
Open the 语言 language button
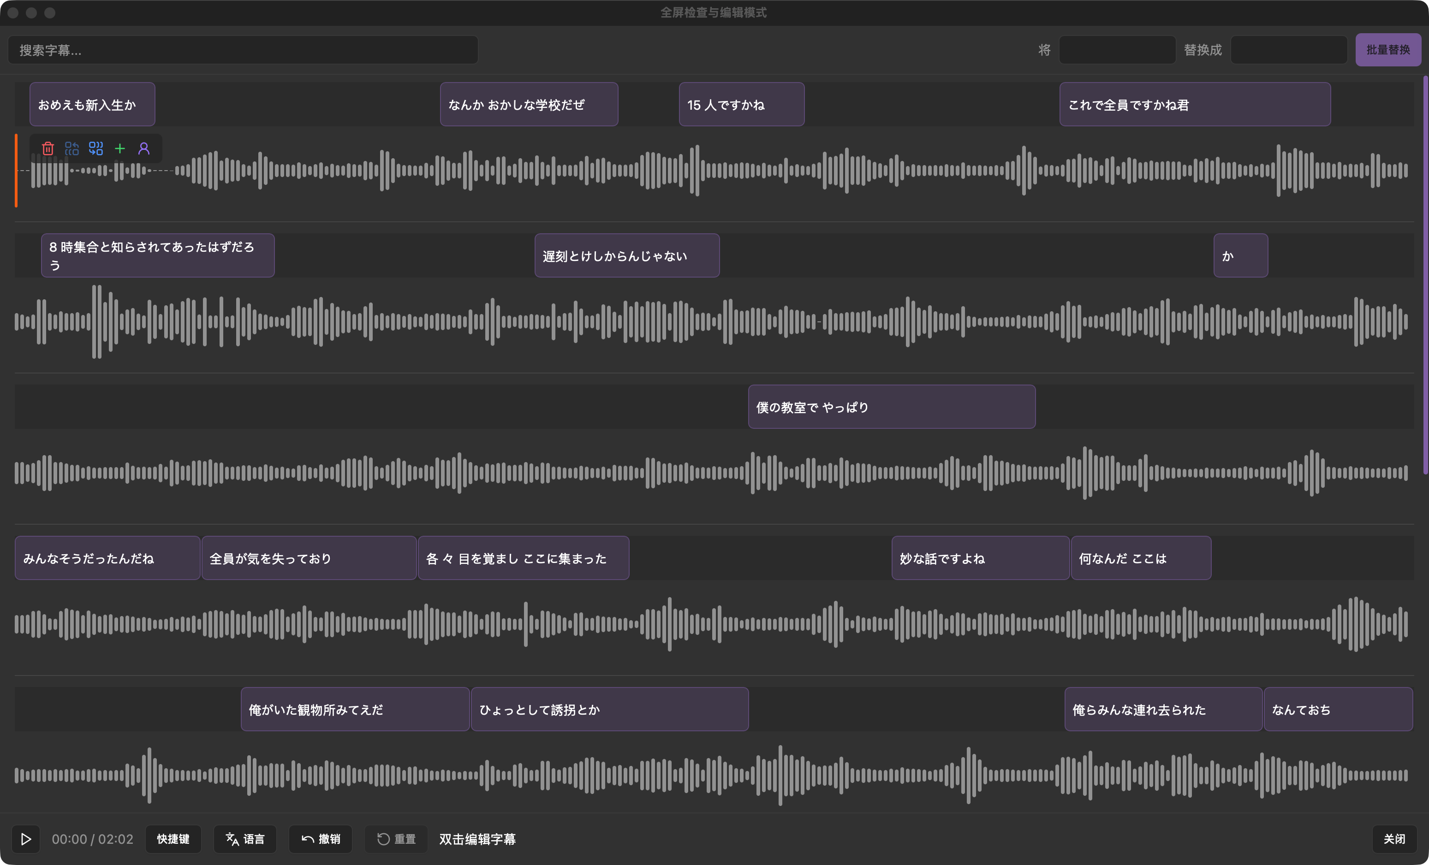245,839
